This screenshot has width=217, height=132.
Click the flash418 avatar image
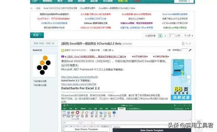[x=44, y=66]
